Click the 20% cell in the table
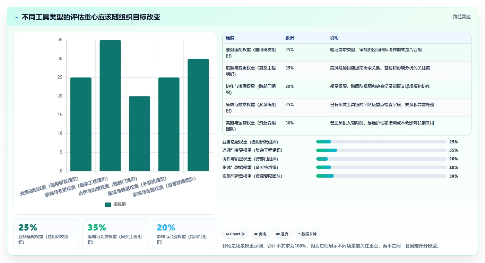The width and height of the screenshot is (485, 263). [289, 86]
